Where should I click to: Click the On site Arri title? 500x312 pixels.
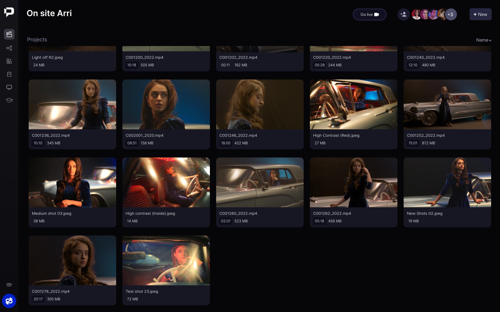(x=49, y=13)
